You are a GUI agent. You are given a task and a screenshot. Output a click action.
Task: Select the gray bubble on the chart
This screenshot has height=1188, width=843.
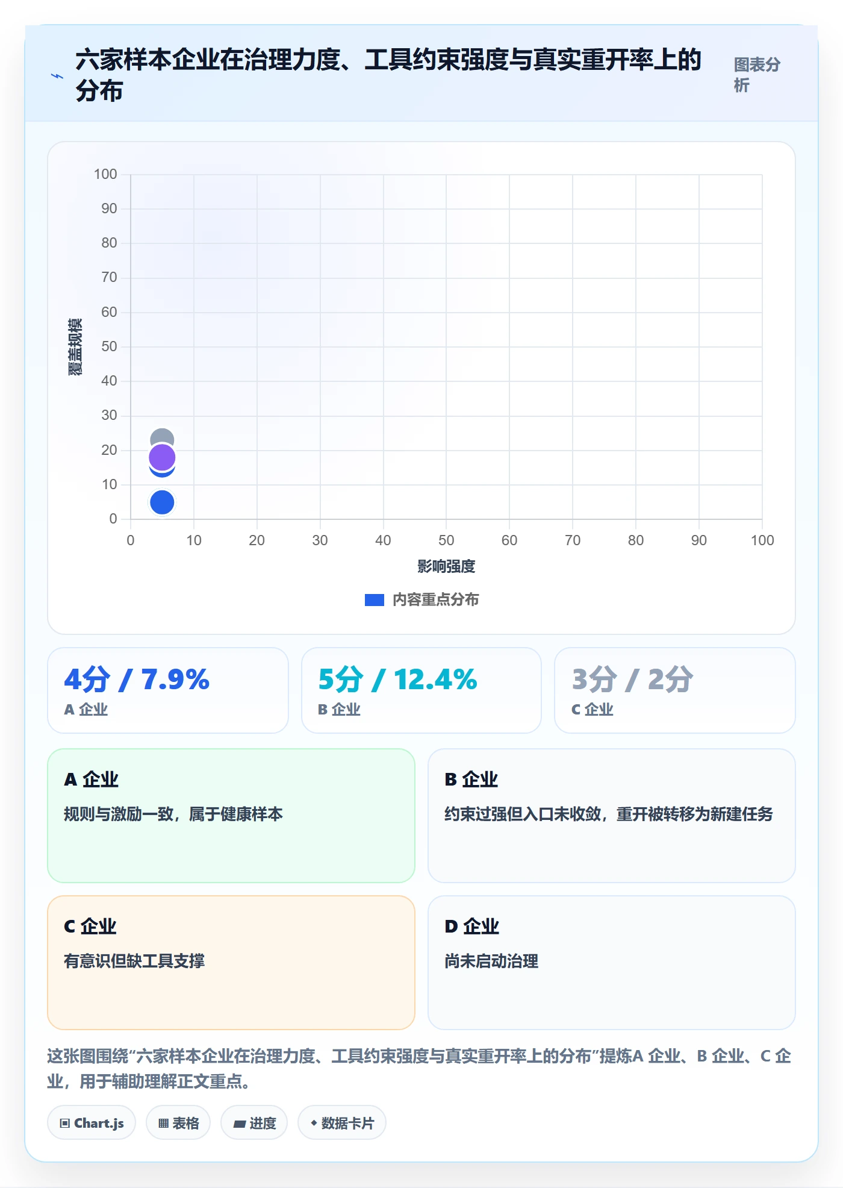[162, 436]
